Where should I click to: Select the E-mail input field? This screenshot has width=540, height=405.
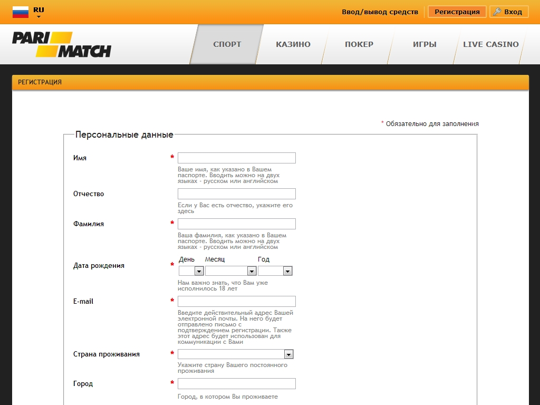tap(236, 302)
